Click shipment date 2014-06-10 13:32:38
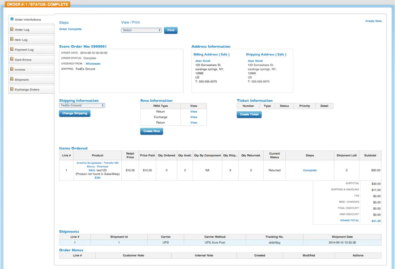395x269 pixels. [342, 243]
